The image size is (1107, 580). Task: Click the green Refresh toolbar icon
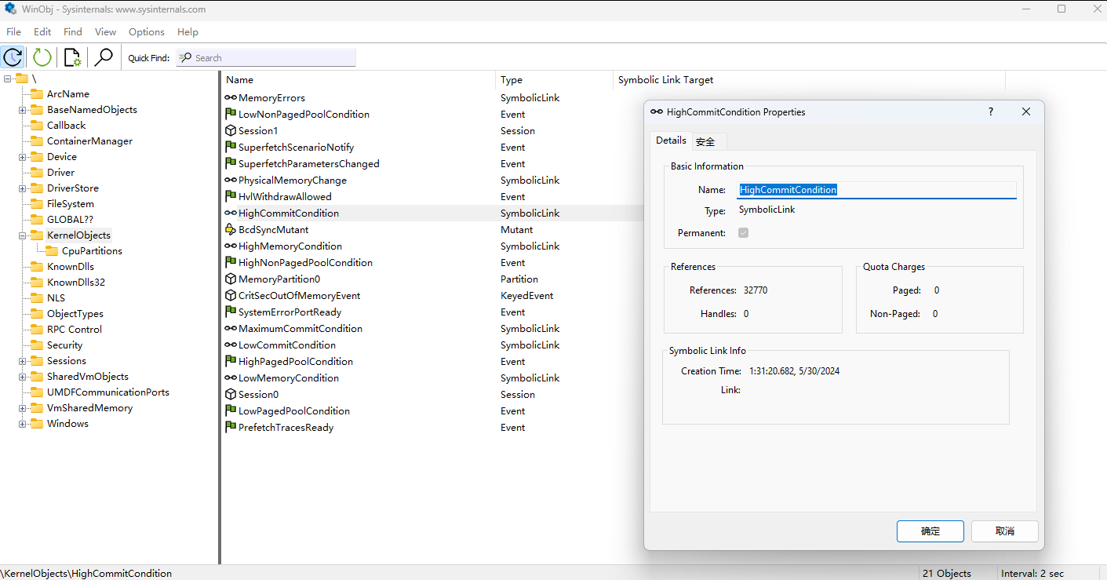pos(42,57)
